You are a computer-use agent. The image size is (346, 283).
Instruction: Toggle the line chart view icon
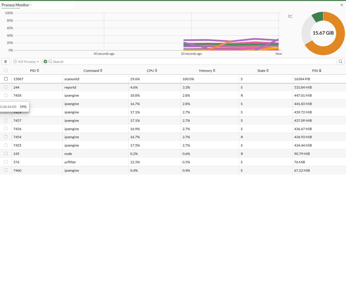290,16
